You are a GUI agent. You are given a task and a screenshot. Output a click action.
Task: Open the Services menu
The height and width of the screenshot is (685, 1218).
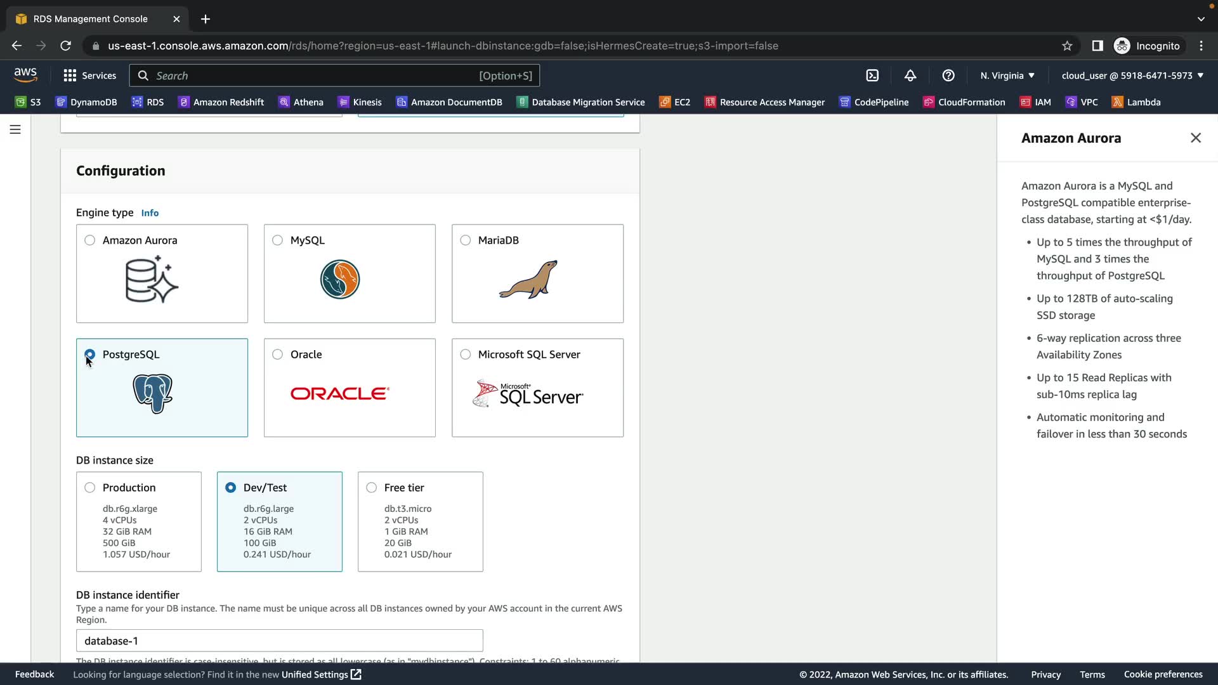click(90, 75)
